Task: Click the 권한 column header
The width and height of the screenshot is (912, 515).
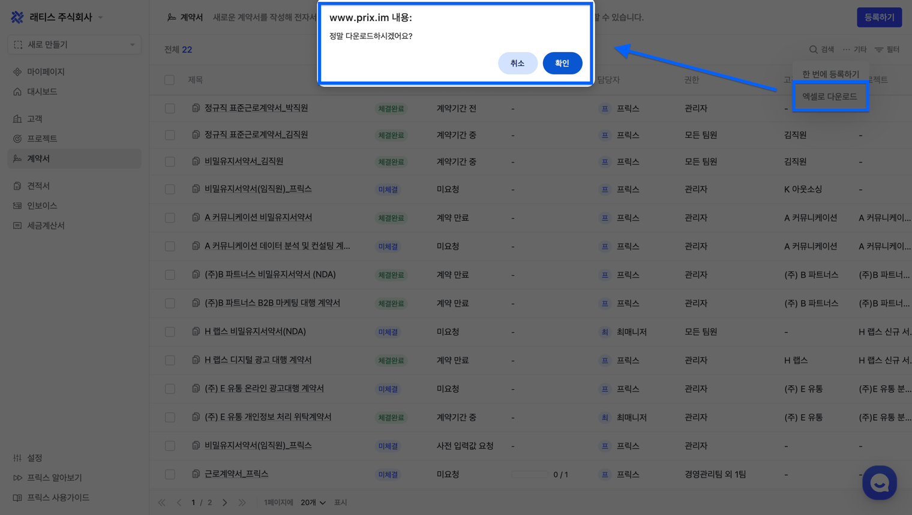Action: click(x=692, y=80)
